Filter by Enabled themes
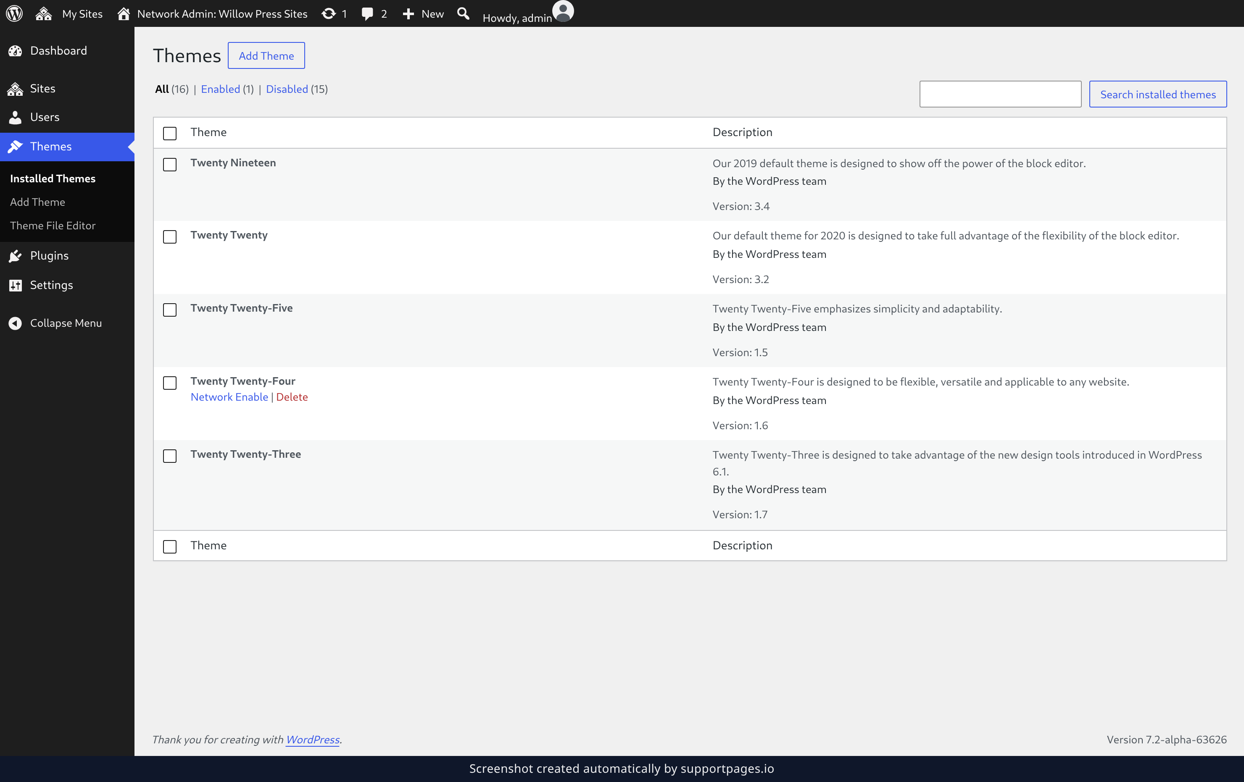 220,89
